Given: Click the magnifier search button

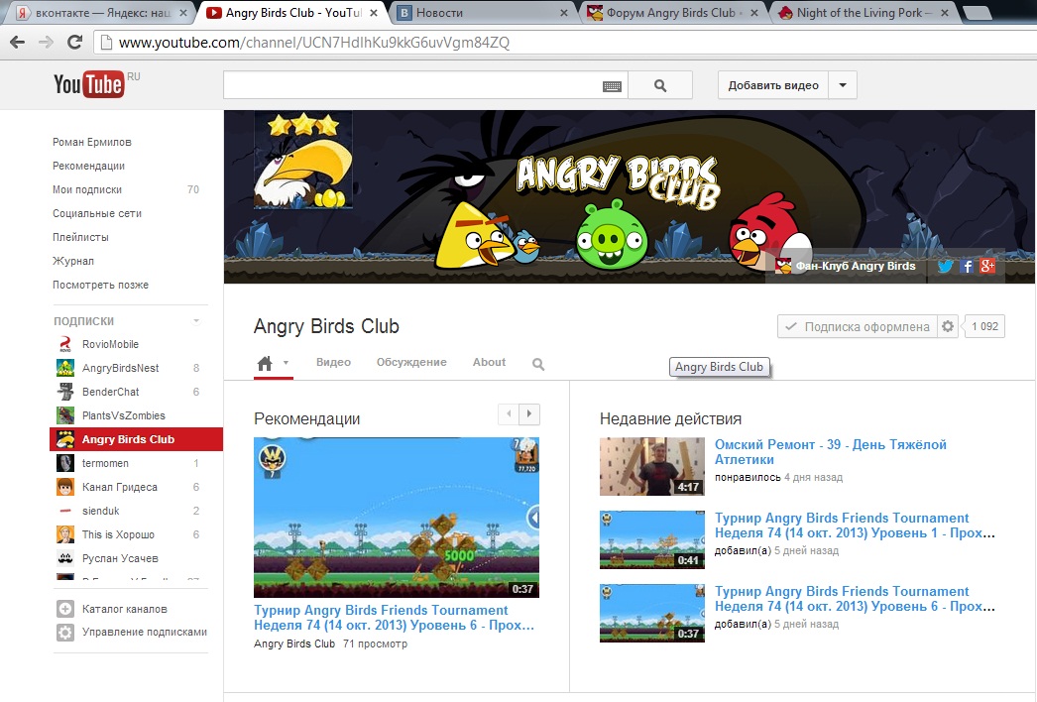Looking at the screenshot, I should coord(660,85).
